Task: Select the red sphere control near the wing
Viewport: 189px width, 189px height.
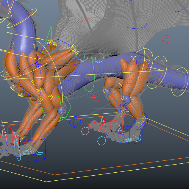Action: (x=165, y=40)
